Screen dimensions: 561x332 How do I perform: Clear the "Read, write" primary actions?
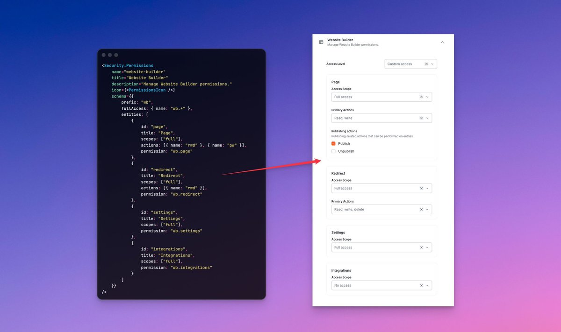(421, 118)
